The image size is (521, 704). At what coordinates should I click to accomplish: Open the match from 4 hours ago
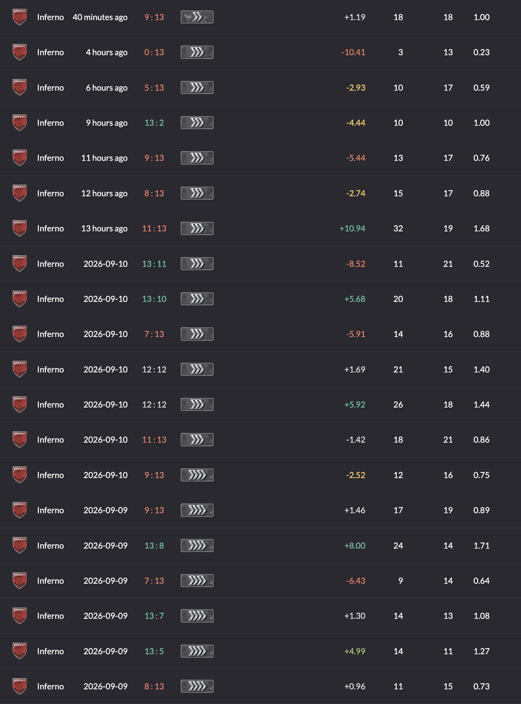coord(260,52)
